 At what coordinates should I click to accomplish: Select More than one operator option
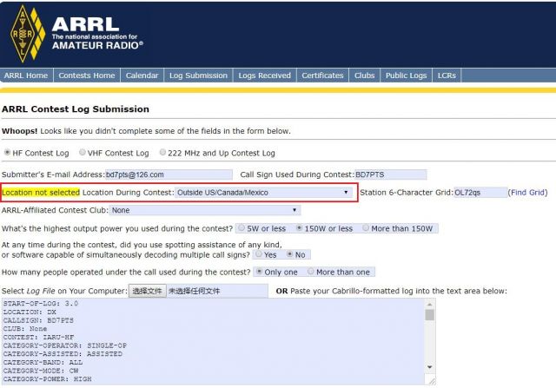pyautogui.click(x=311, y=272)
